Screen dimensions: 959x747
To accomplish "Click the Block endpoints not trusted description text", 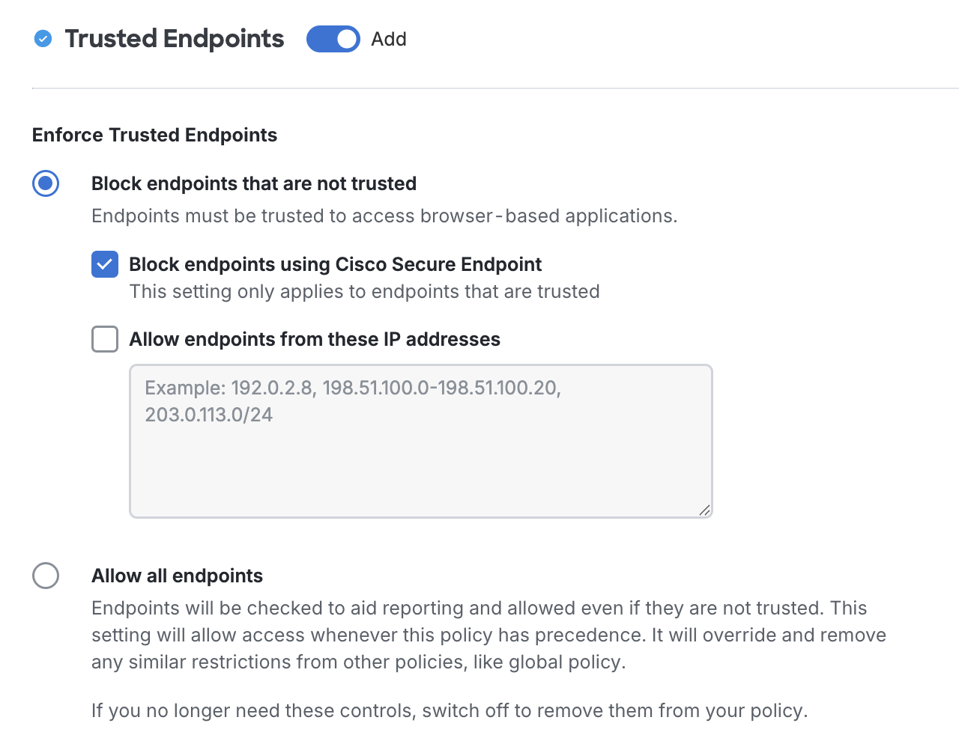I will coord(384,216).
